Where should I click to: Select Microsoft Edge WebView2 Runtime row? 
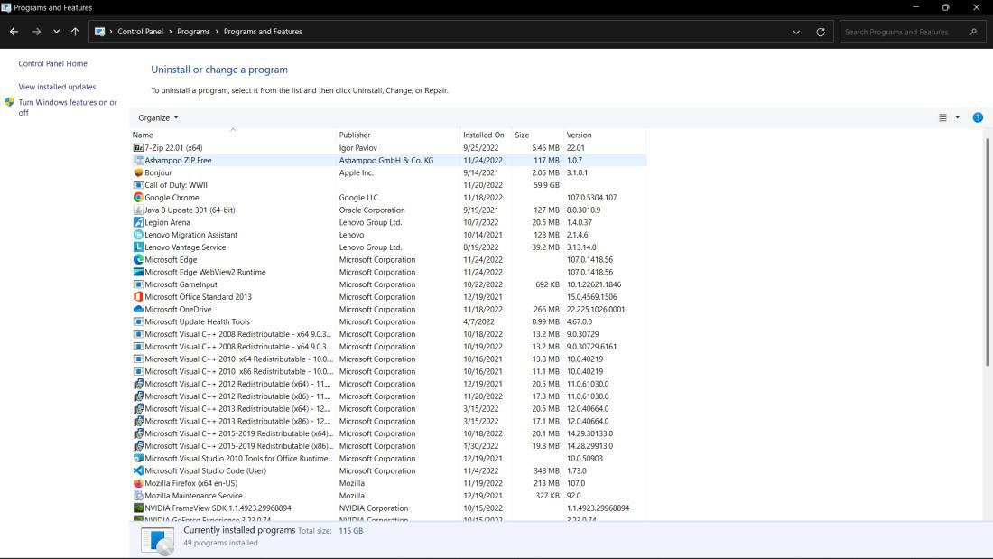coord(388,272)
